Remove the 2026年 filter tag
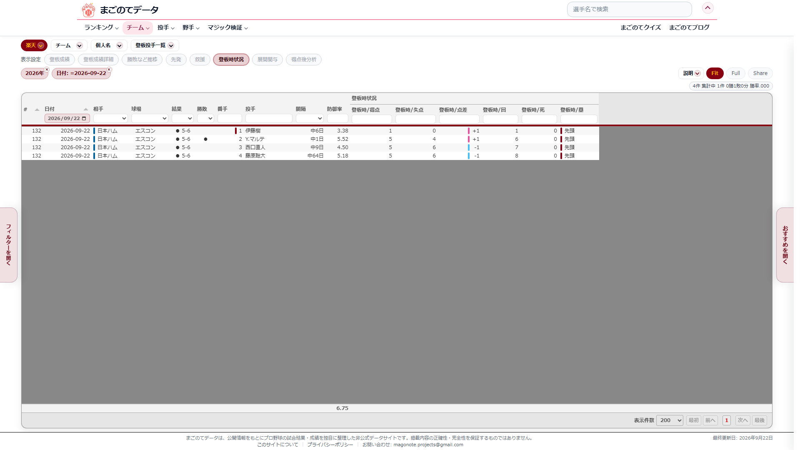This screenshot has height=450, width=800. (x=47, y=70)
